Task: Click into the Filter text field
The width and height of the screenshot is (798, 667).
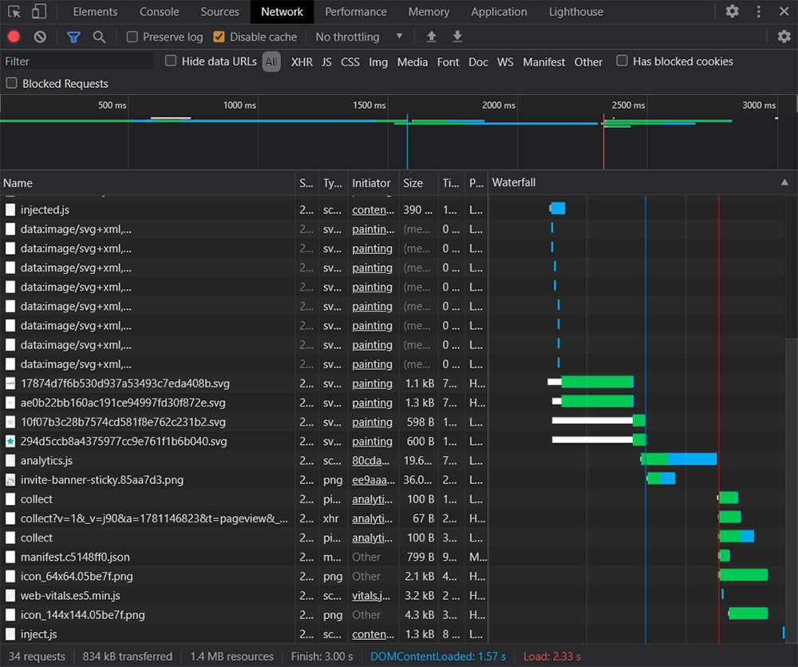Action: coord(77,62)
